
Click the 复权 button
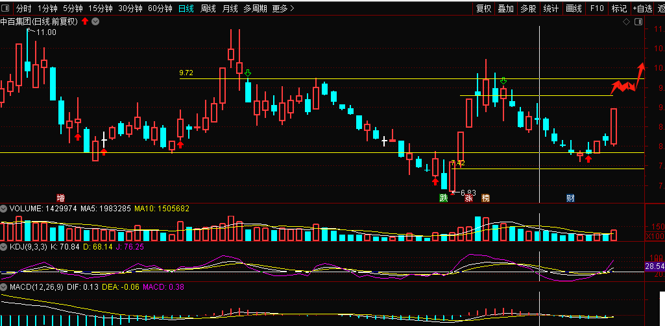[483, 8]
